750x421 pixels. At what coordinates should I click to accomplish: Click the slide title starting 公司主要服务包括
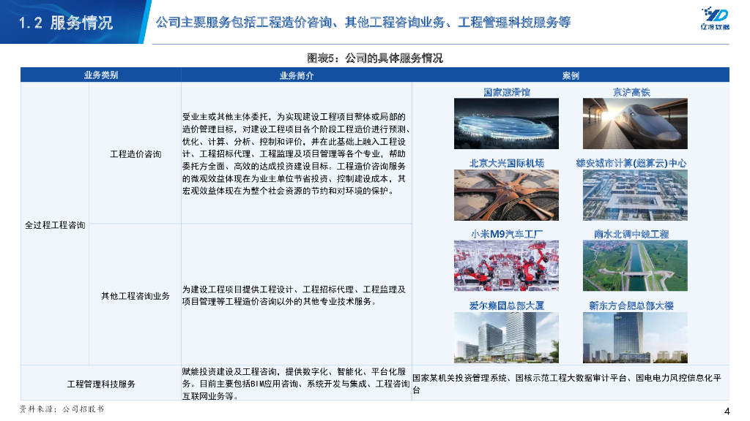pyautogui.click(x=363, y=22)
